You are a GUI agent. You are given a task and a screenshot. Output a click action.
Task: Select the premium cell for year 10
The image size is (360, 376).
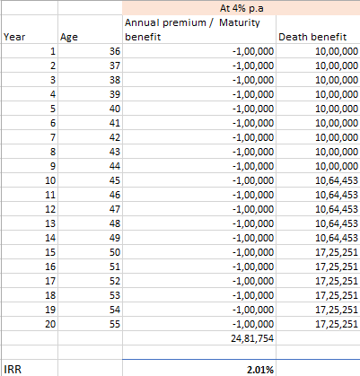click(199, 180)
